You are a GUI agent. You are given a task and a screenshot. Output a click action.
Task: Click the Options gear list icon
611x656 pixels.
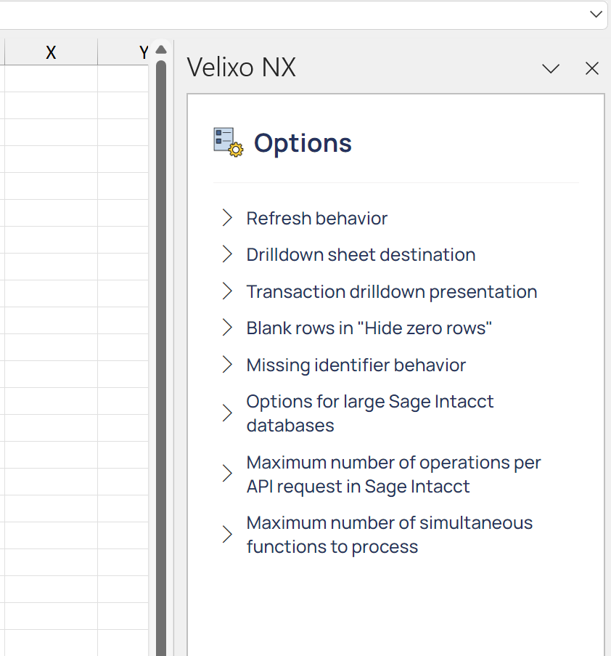[x=228, y=142]
